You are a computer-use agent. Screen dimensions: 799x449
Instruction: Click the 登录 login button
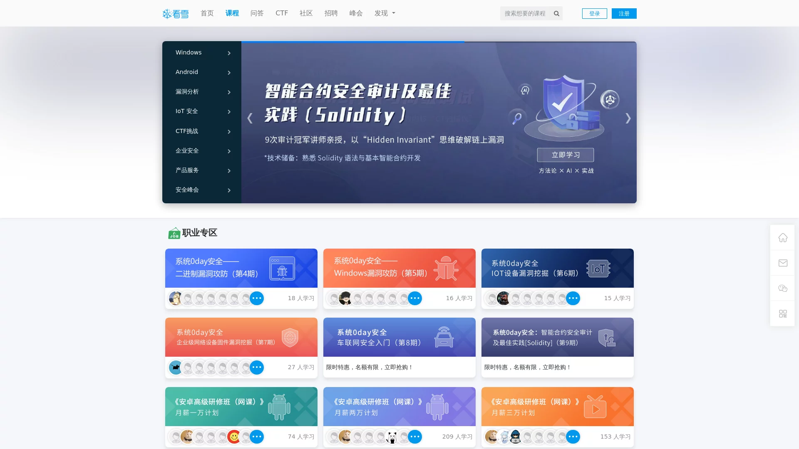[594, 13]
